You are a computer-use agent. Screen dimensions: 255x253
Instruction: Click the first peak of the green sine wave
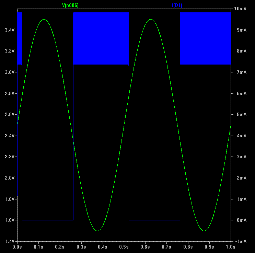tap(44, 20)
